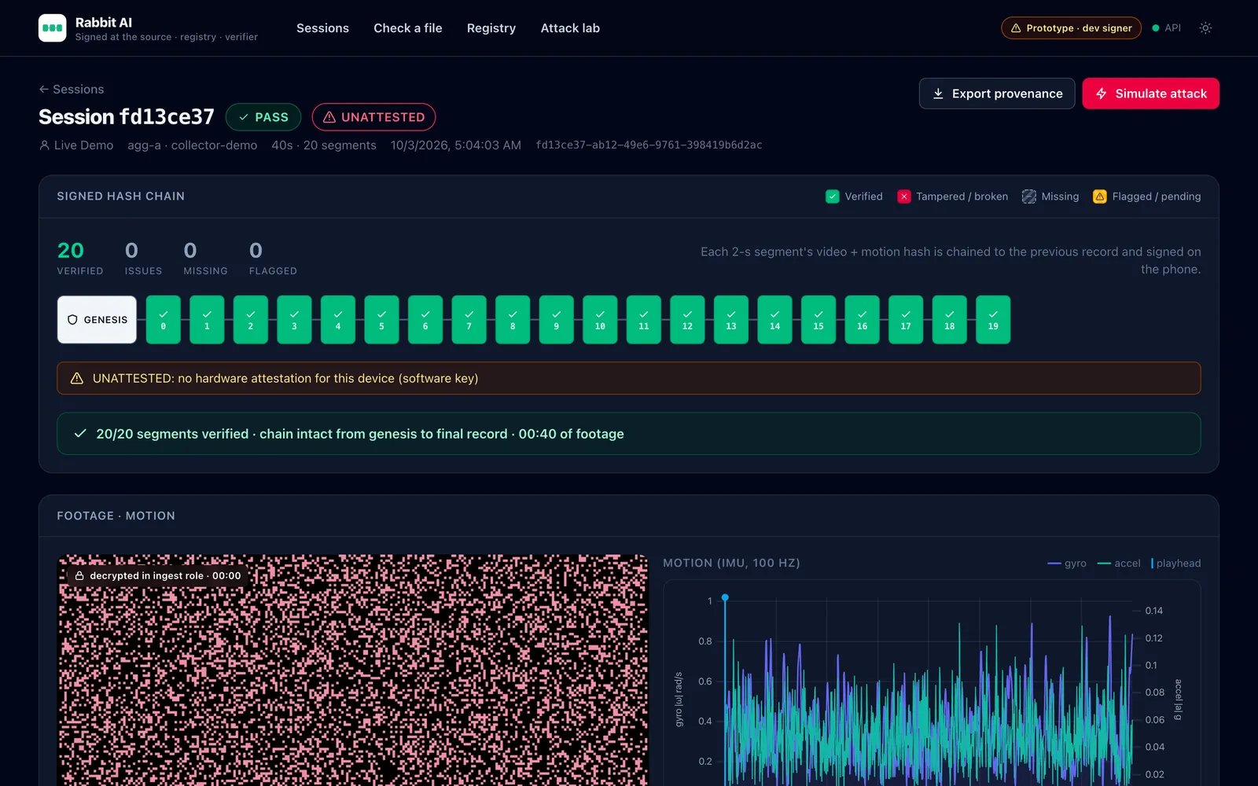Click the Rabbit AI logo icon
Screen dimensions: 1258x786
[53, 28]
